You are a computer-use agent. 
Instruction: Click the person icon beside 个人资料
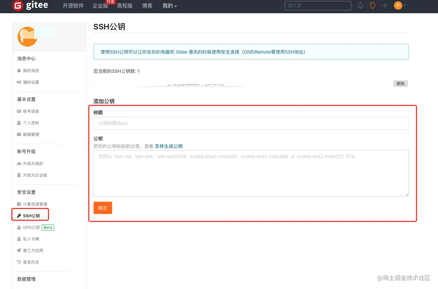(19, 123)
